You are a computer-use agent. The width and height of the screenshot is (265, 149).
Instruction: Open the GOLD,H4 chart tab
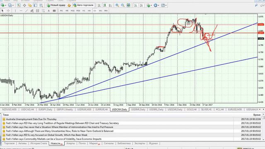click(191, 109)
